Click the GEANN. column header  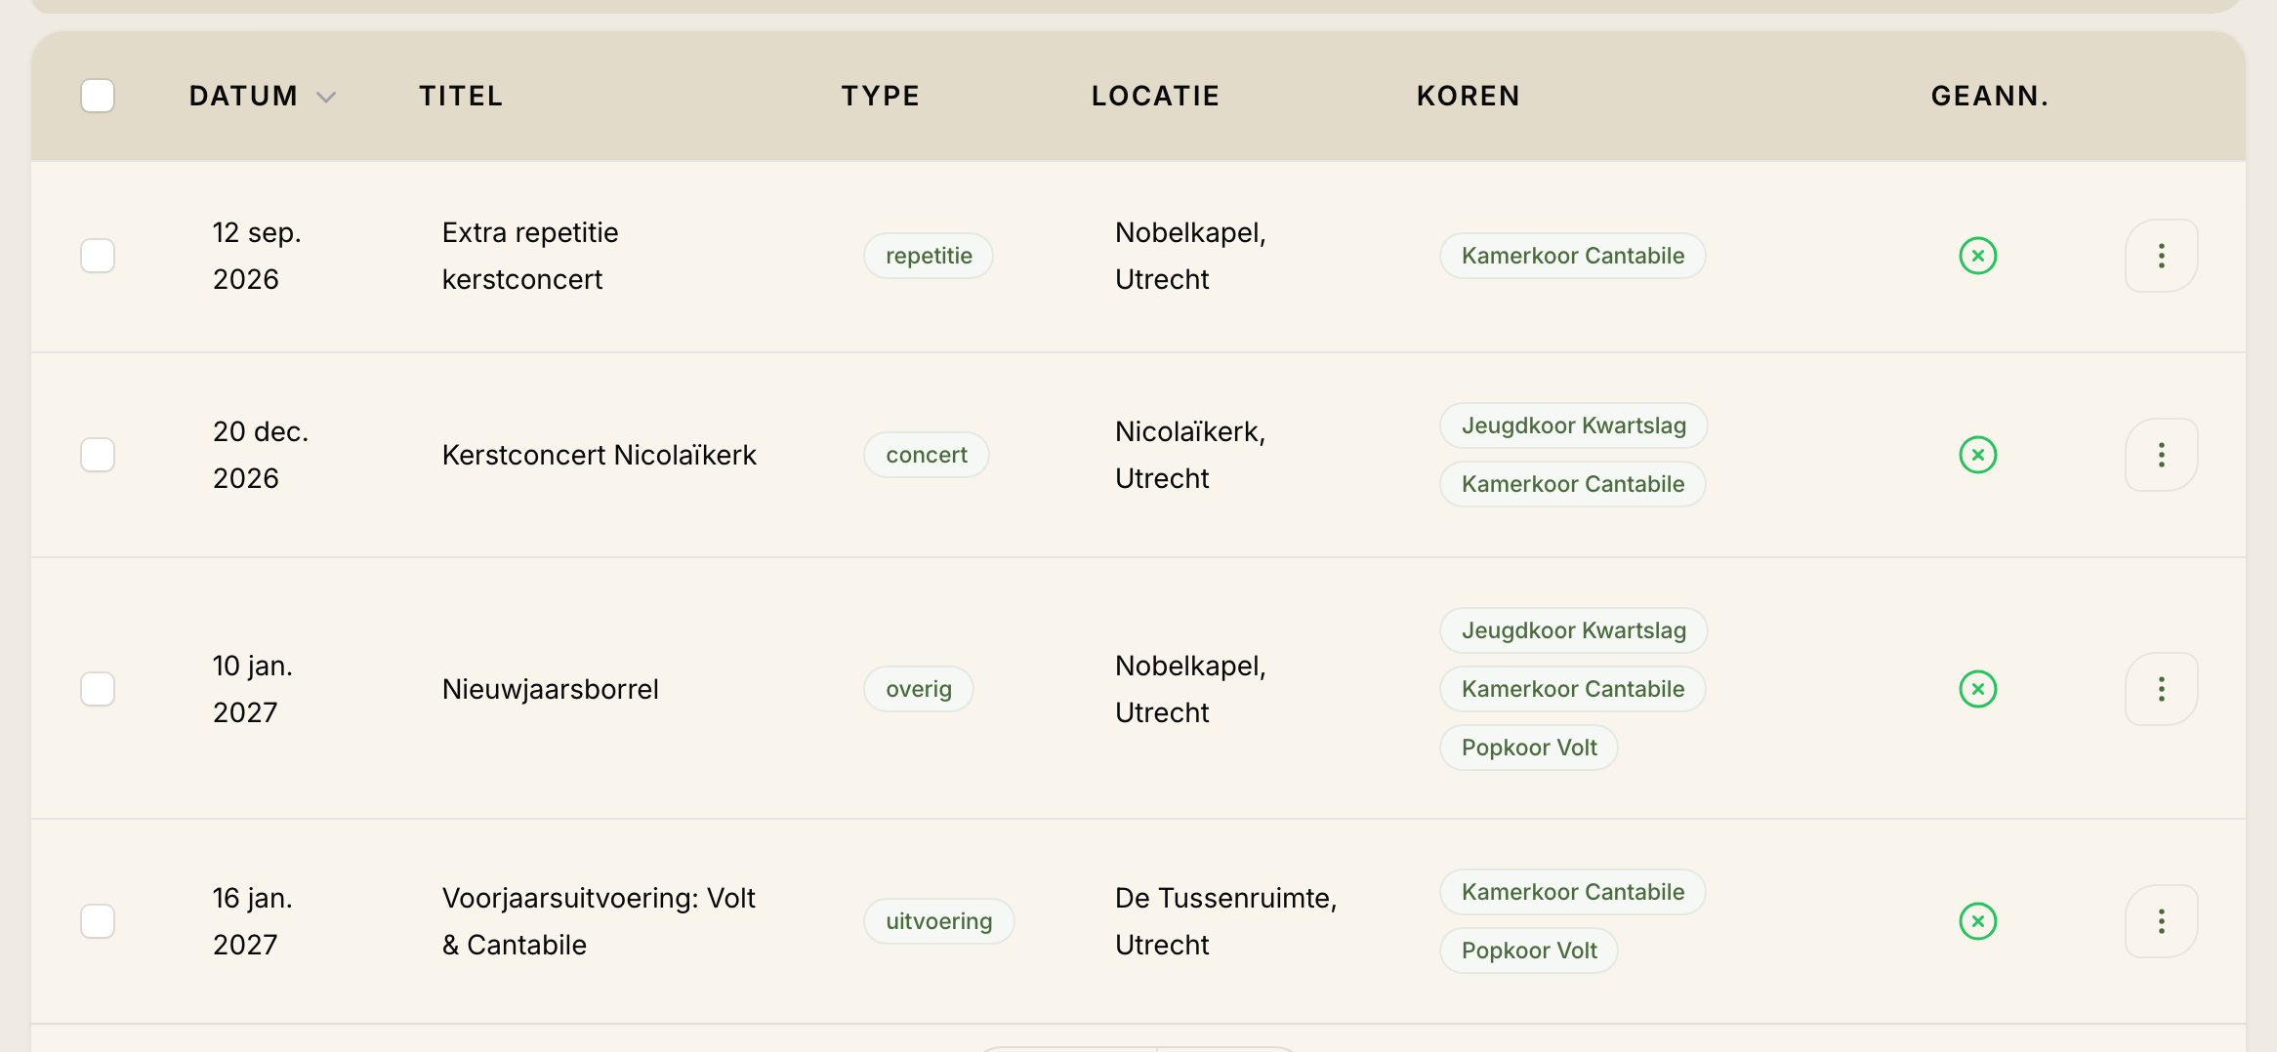coord(1990,96)
